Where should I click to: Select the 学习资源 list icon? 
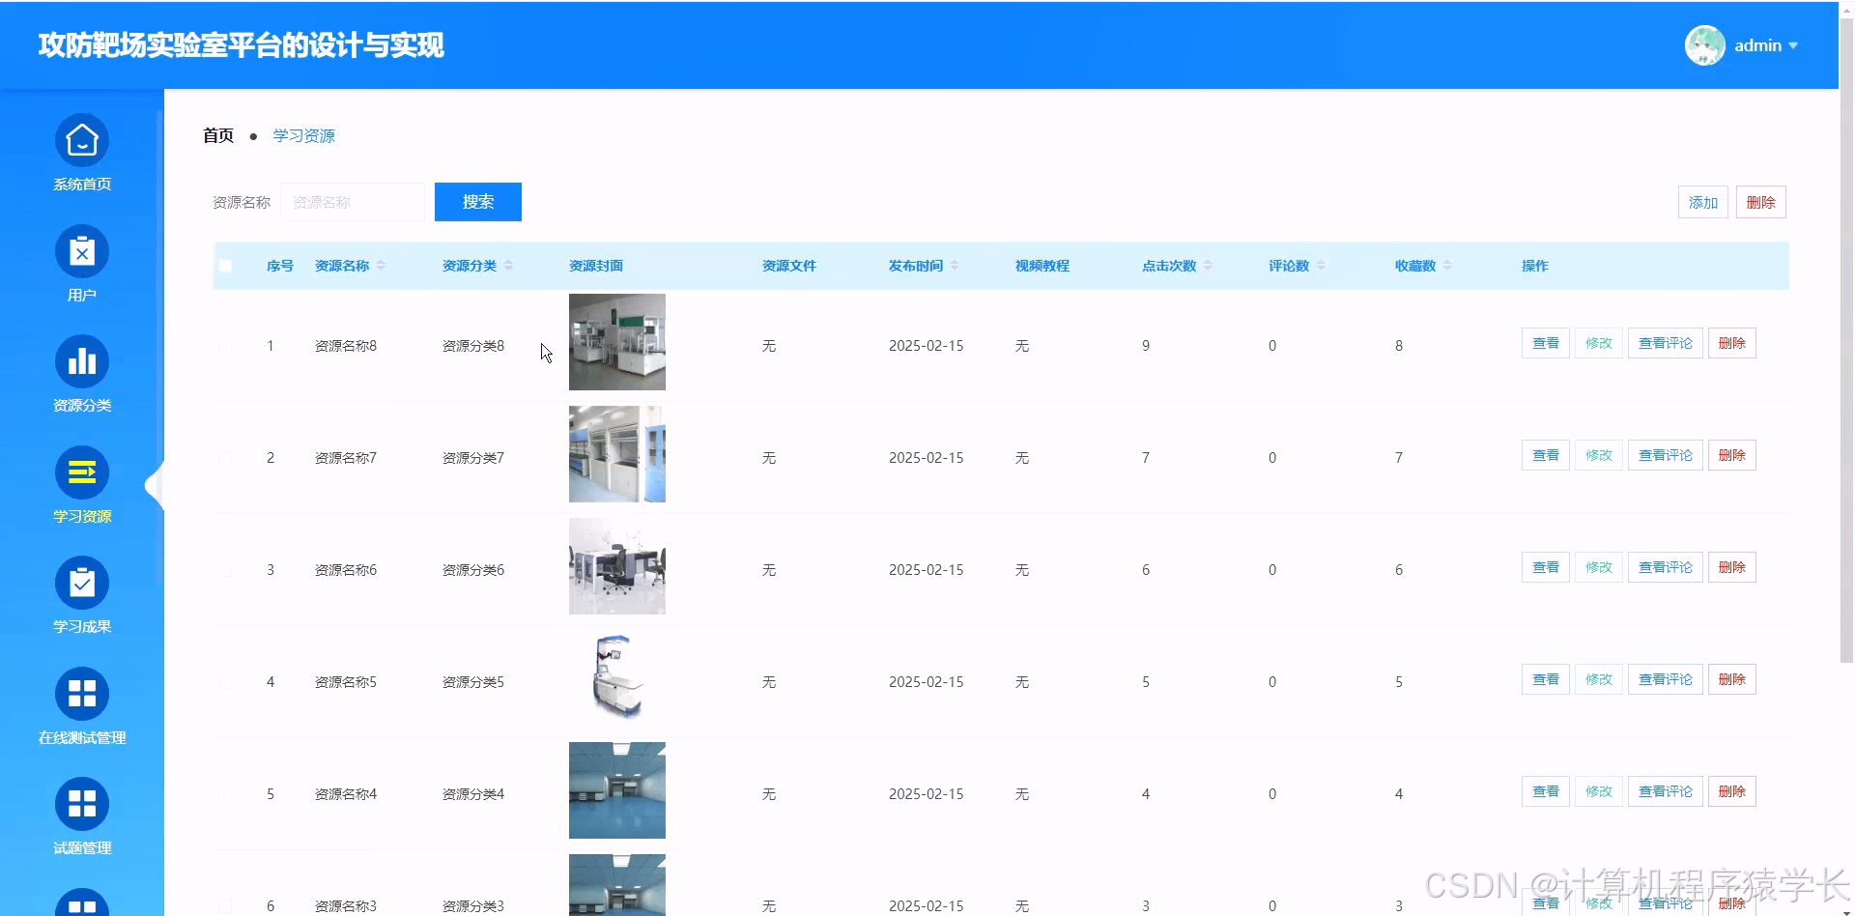82,472
